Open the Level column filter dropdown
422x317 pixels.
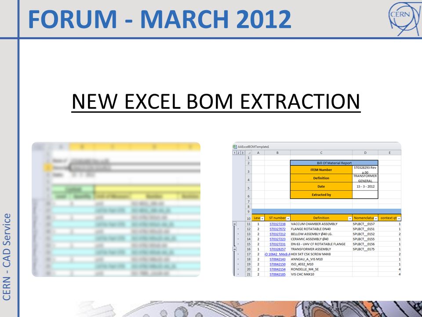pos(262,218)
